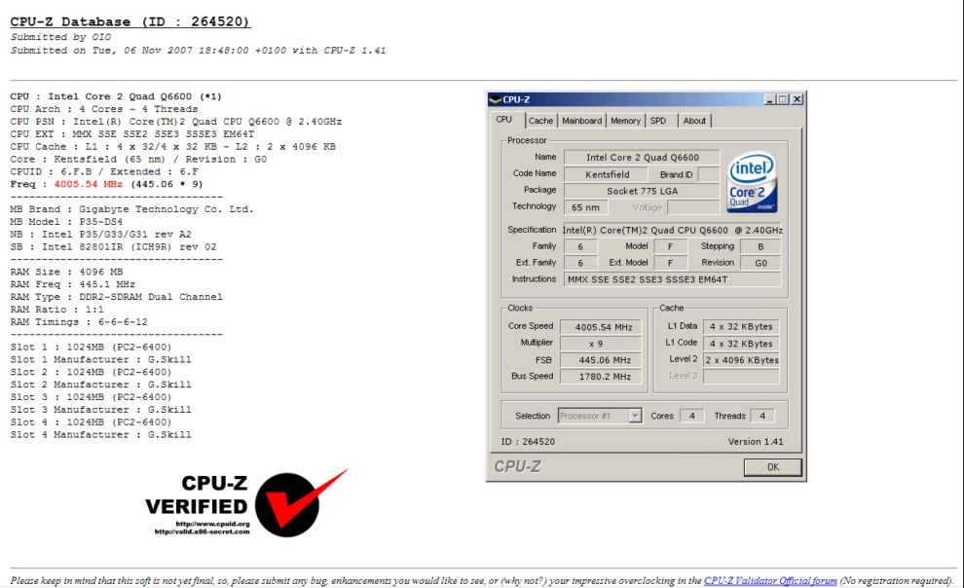964x588 pixels.
Task: Click the Ext. Model field
Action: pyautogui.click(x=670, y=263)
